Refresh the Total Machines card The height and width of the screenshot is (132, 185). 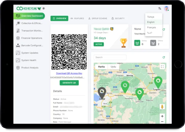pyautogui.click(x=164, y=29)
